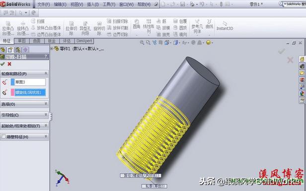Click the Revolved Cut (旋转切除) tool
This screenshot has width=306, height=191.
click(x=99, y=28)
